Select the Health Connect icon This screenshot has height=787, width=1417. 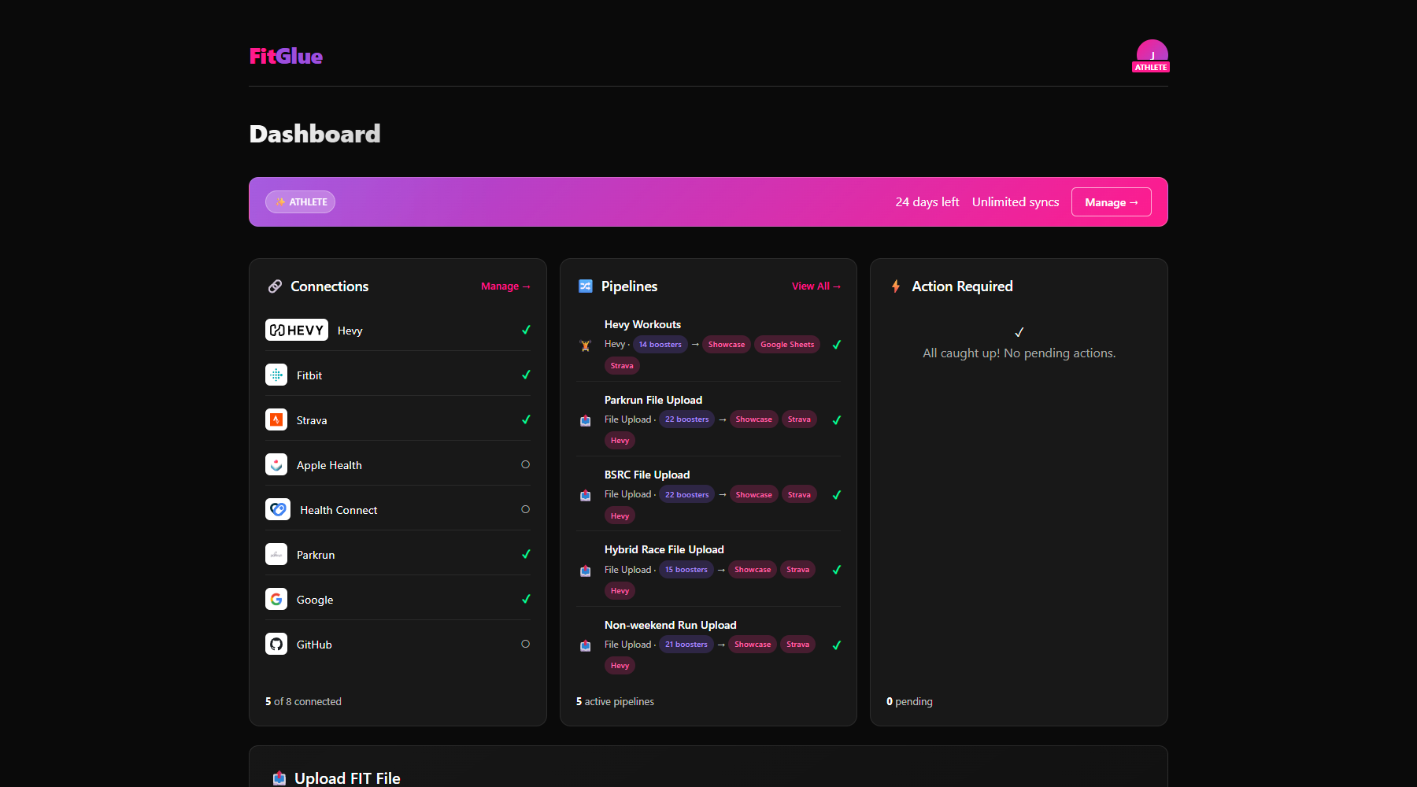[277, 509]
